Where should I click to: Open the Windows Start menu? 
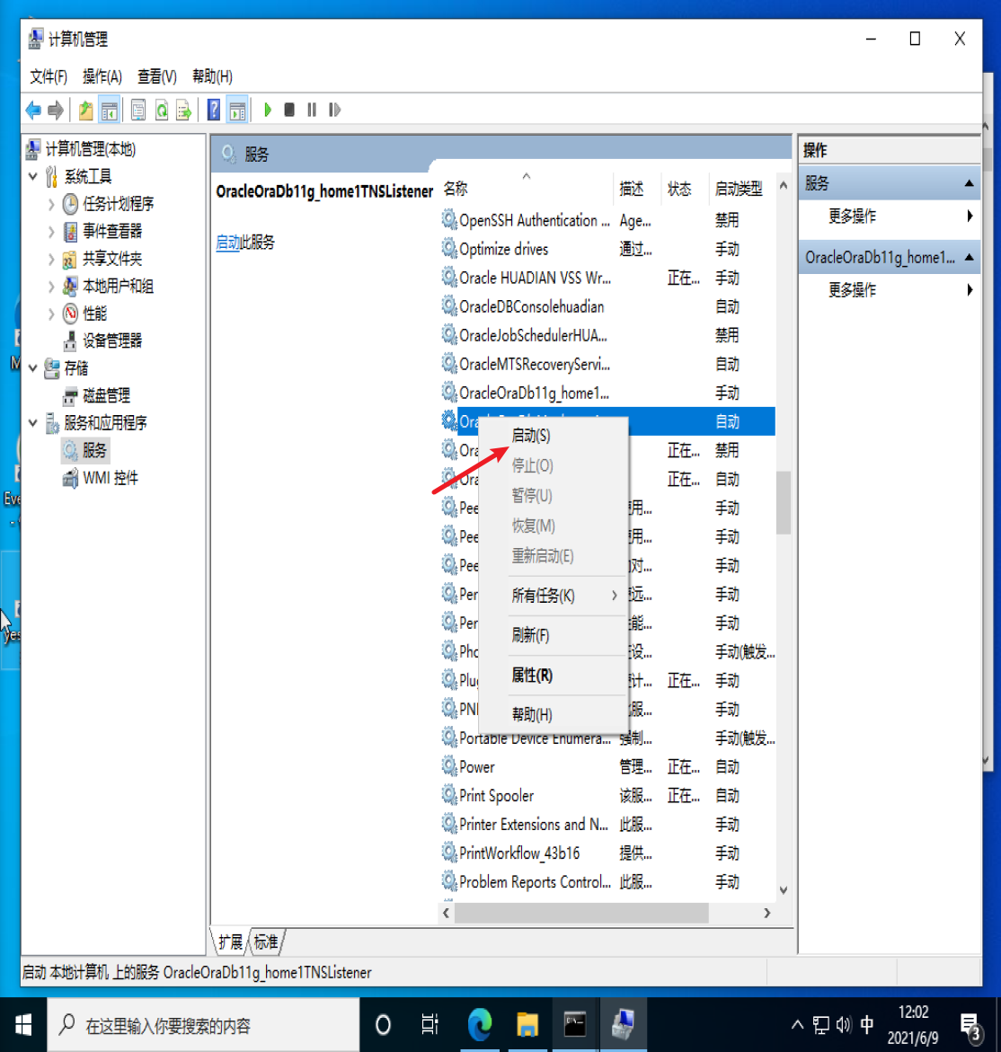pos(23,1024)
